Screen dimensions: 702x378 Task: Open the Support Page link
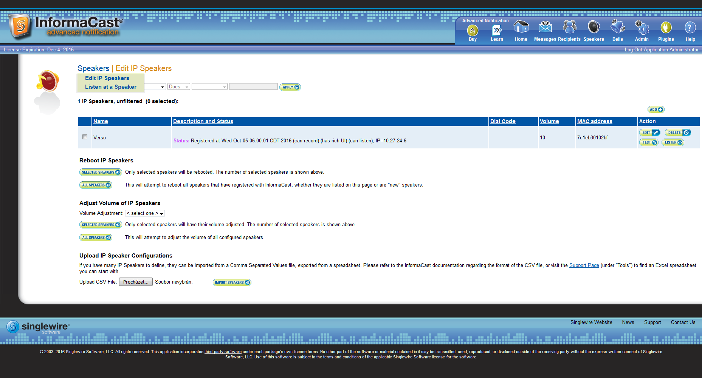pyautogui.click(x=584, y=265)
